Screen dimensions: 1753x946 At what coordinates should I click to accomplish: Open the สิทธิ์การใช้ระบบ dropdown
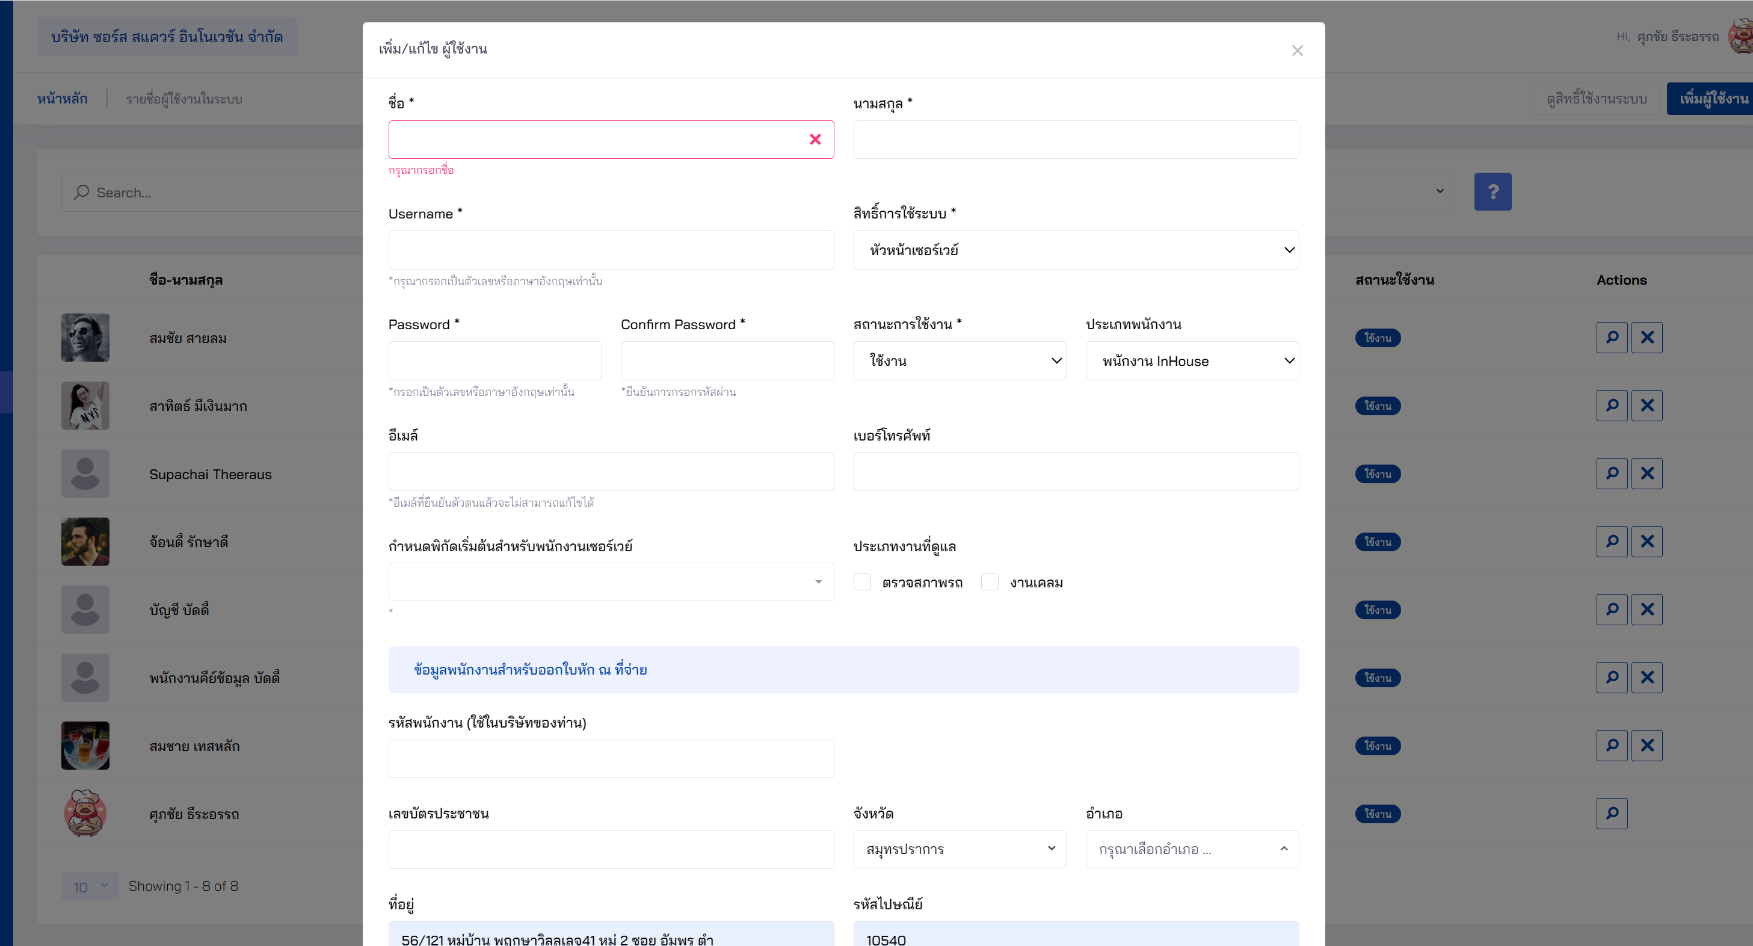click(x=1075, y=250)
